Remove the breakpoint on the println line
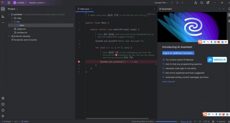 click(79, 61)
